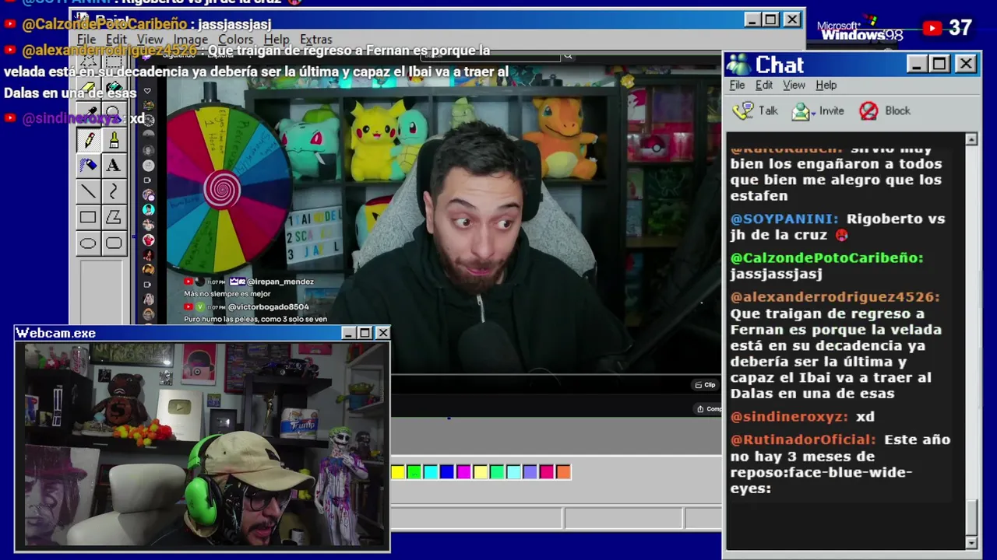Select the Airbrush spray can tool

[x=88, y=165]
